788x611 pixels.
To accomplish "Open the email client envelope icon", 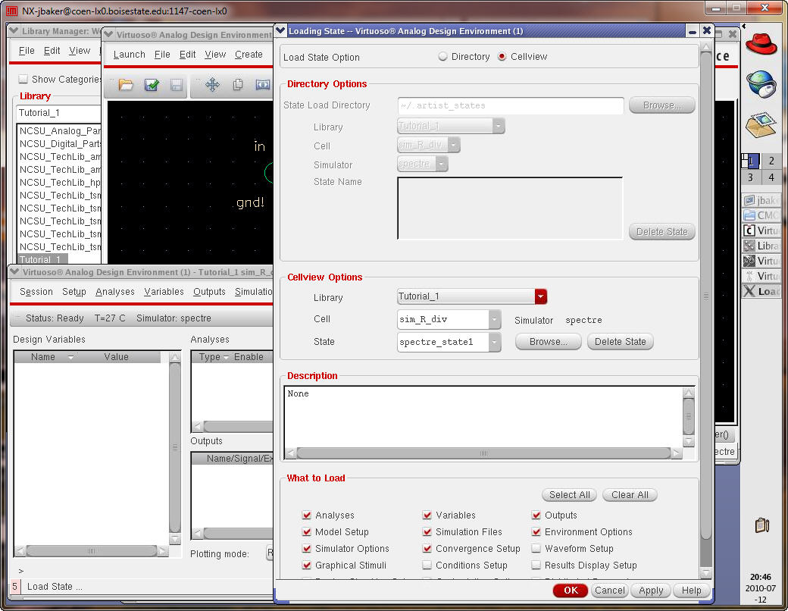I will tap(761, 124).
